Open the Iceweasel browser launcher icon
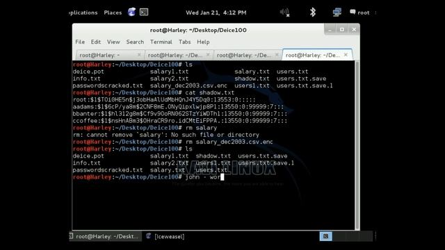The width and height of the screenshot is (445, 250). [x=131, y=12]
